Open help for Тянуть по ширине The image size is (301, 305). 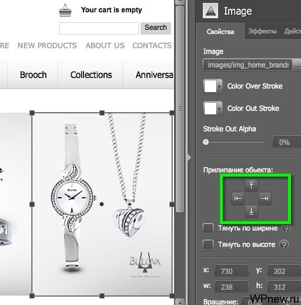[286, 228]
